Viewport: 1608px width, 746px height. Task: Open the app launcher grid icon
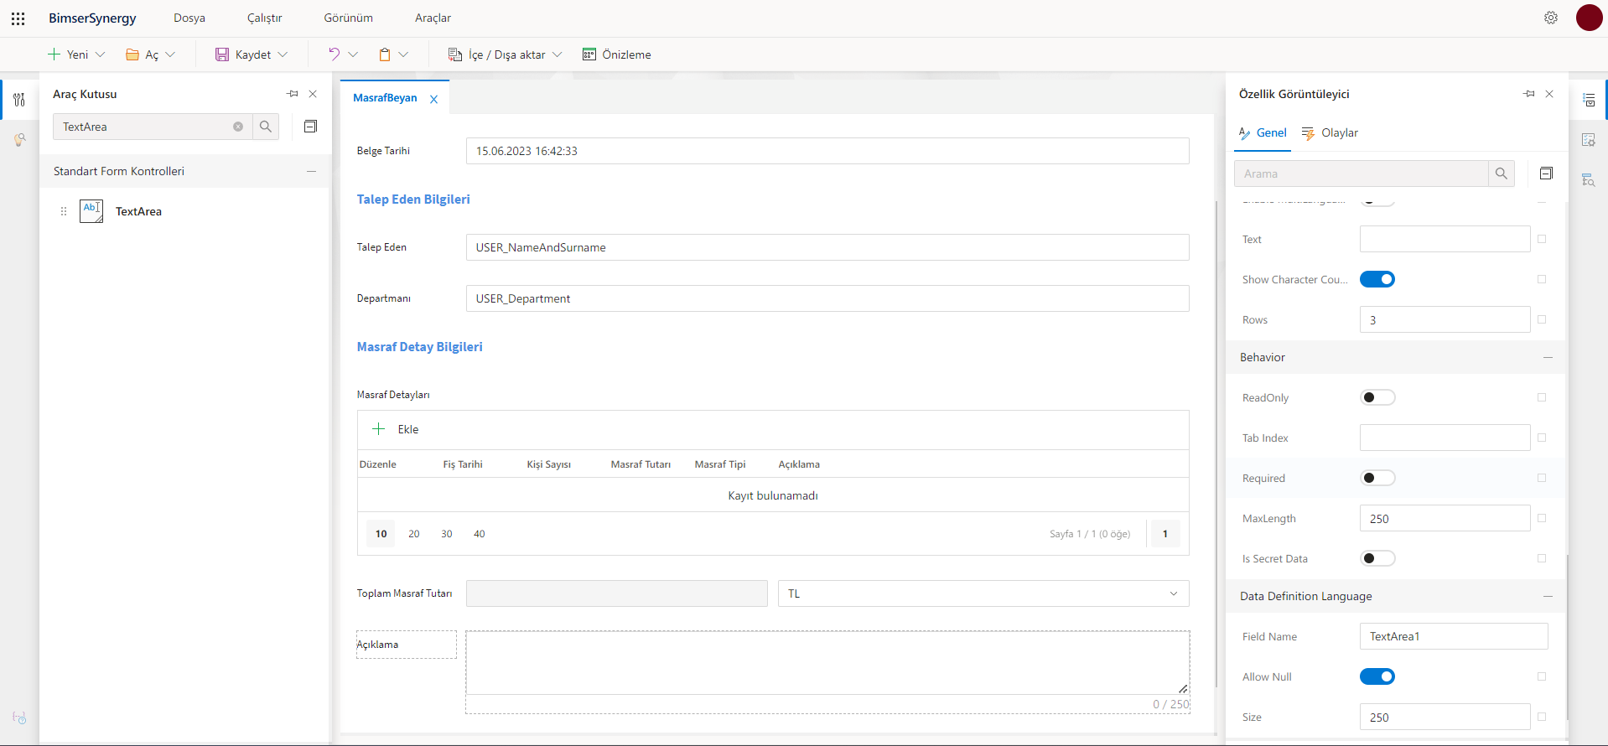pyautogui.click(x=18, y=18)
